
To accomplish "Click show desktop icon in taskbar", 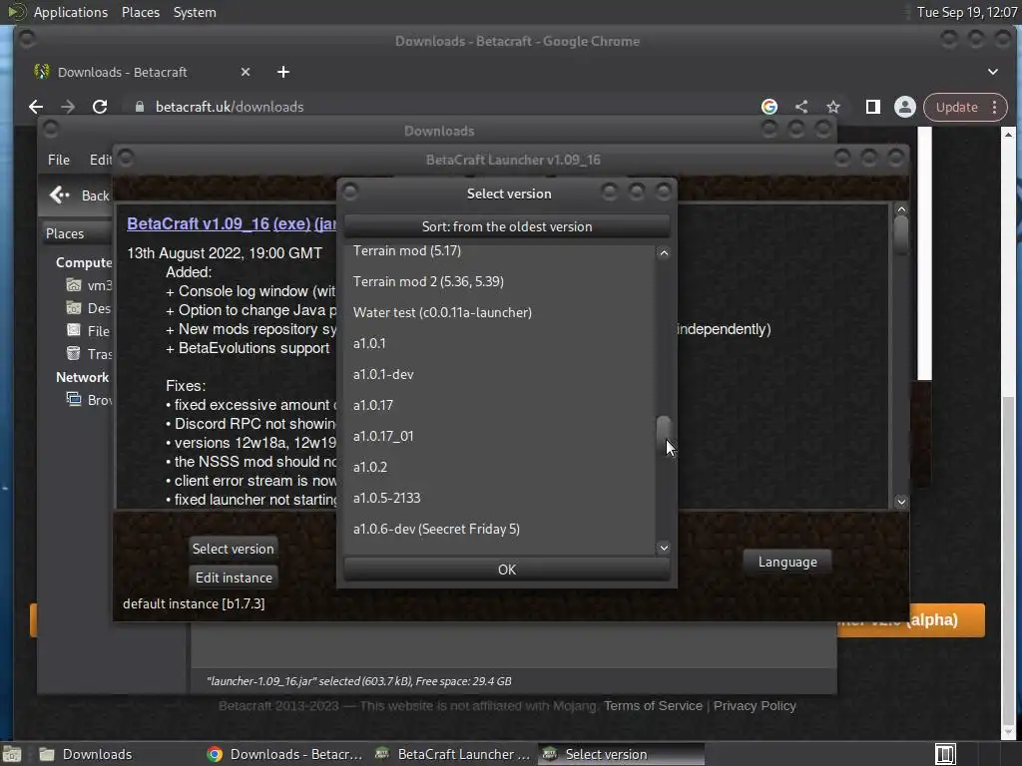I will click(x=12, y=754).
